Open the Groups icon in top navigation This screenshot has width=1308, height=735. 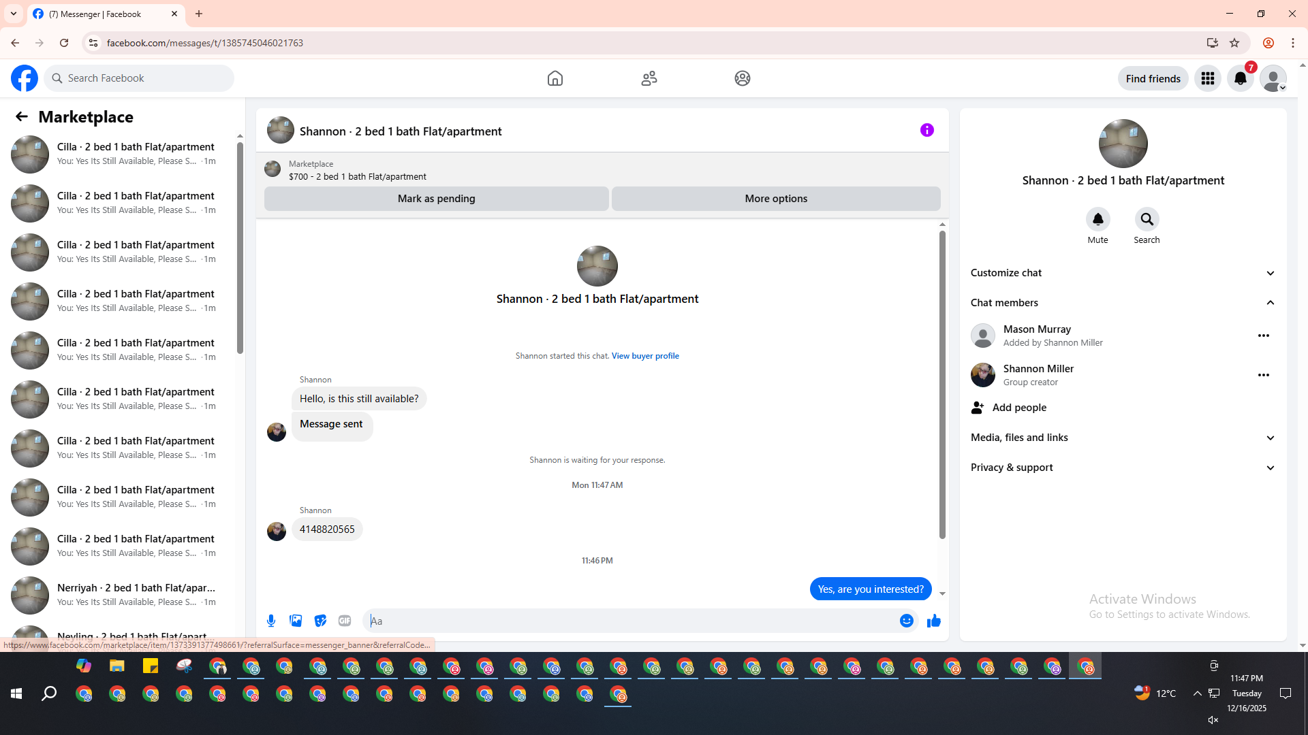[743, 78]
